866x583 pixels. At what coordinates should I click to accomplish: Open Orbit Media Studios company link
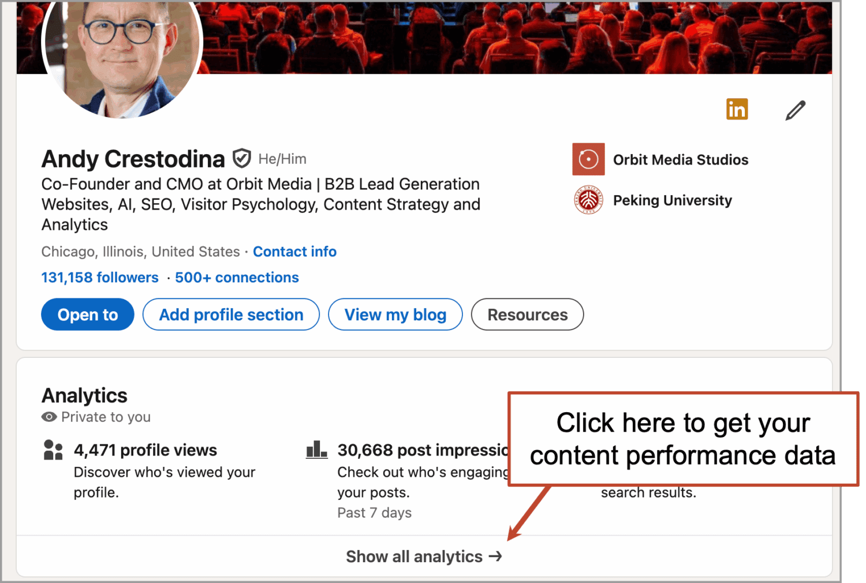pos(681,160)
